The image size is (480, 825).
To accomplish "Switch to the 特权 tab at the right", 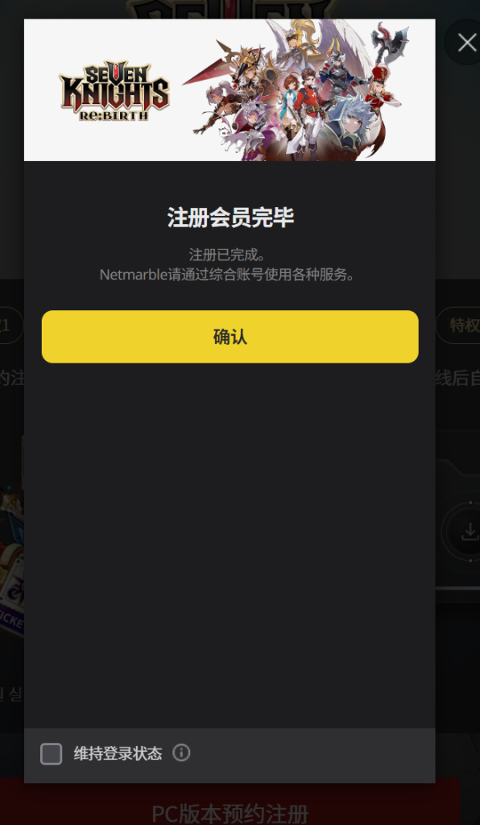I will pos(458,325).
